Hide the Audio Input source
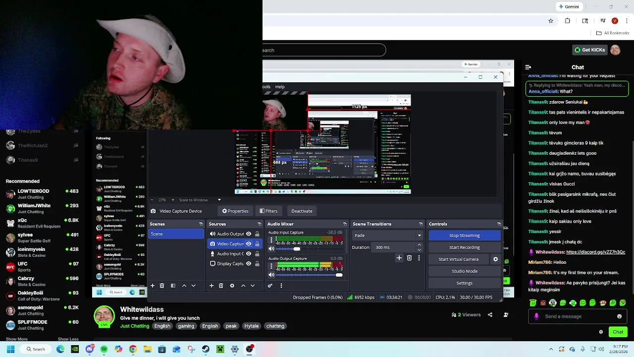 [249, 254]
